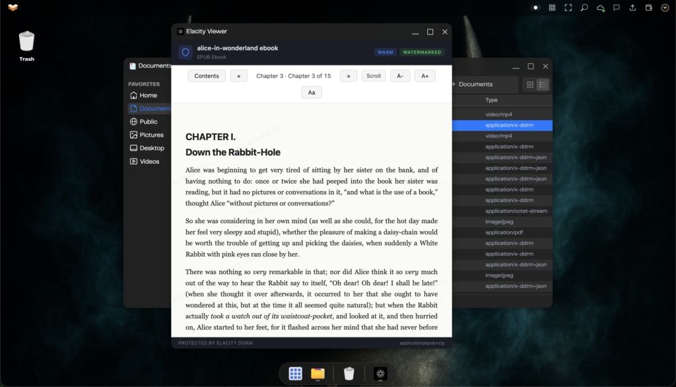Enter fullscreen using the top bar frame icon
The width and height of the screenshot is (676, 387).
(568, 8)
